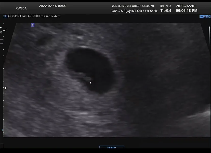The height and width of the screenshot is (153, 211).
Task: Select the ultrasound sector scan icon
Action: (x=205, y=17)
